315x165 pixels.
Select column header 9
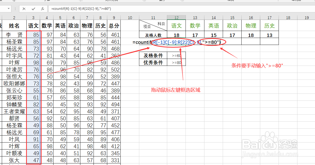114,18
